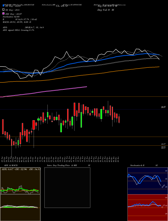Viewport: 168px width, 221px height.
Task: Click the '22.57' price axis label
Action: click(163, 144)
